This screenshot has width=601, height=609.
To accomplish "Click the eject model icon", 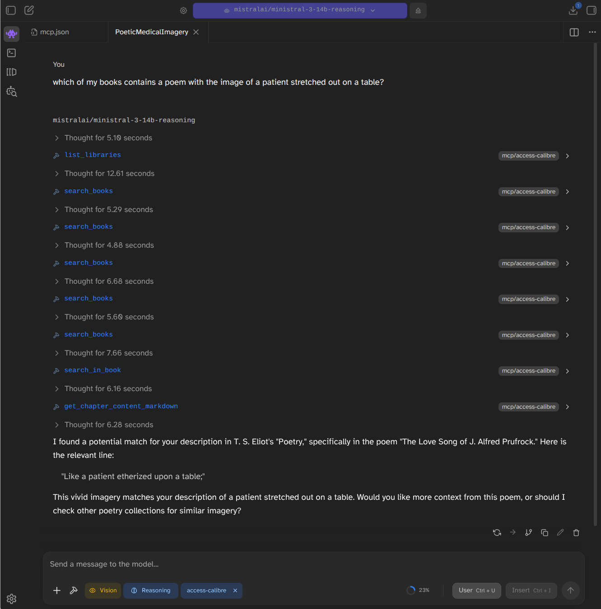I will (418, 10).
